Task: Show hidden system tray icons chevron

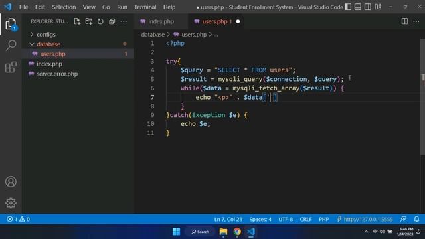Action: pos(366,232)
